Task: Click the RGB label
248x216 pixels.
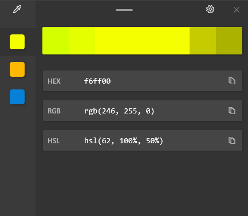Action: tap(54, 111)
